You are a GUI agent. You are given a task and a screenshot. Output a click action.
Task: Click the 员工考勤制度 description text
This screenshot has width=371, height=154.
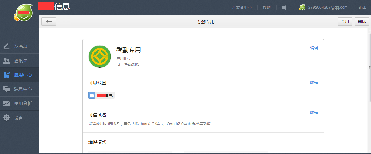coord(128,64)
